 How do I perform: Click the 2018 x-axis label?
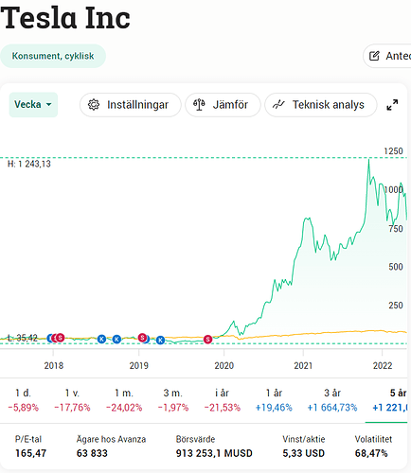click(x=54, y=366)
